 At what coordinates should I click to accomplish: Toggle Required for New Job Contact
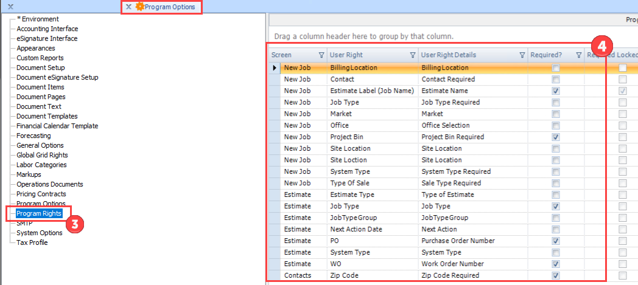555,79
